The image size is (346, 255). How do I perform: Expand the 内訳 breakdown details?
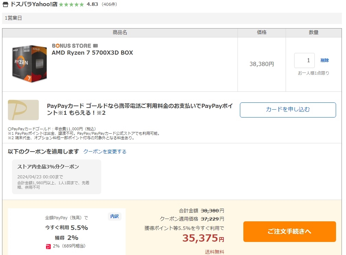click(114, 217)
